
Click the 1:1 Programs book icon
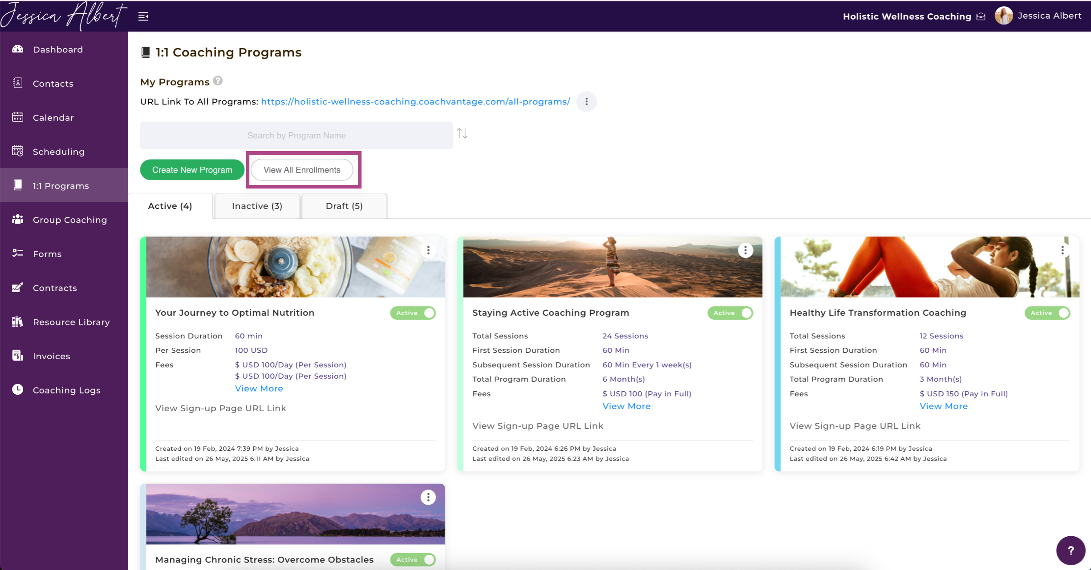18,185
